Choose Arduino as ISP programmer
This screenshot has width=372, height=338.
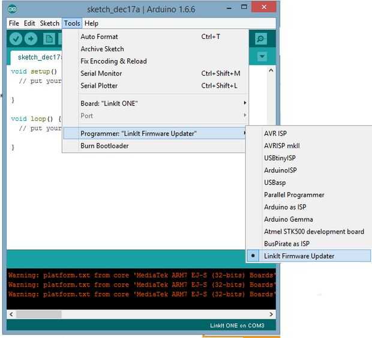[x=286, y=207]
